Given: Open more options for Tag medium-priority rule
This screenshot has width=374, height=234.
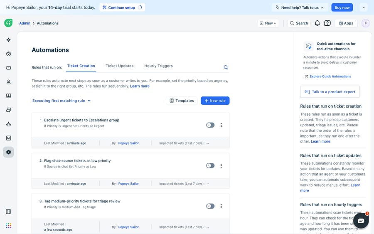Looking at the screenshot, I should pos(221,206).
